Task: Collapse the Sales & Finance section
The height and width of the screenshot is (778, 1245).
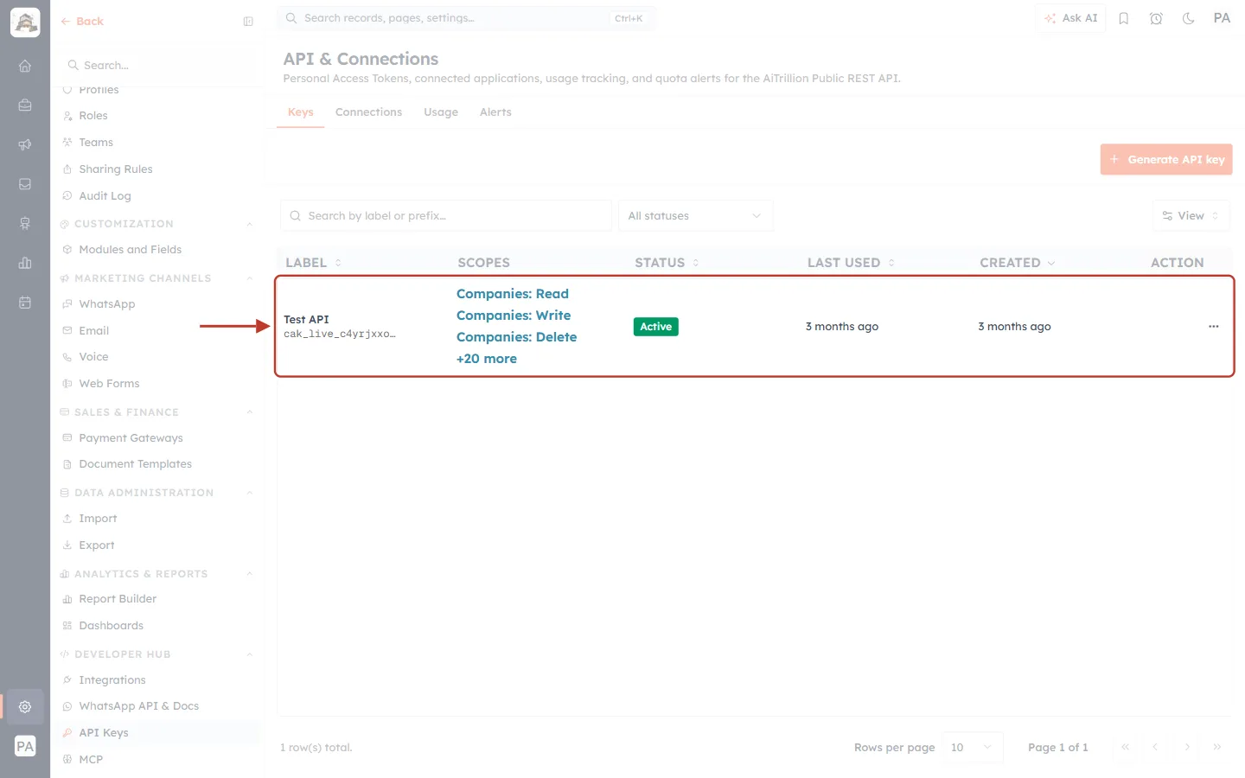Action: (249, 412)
